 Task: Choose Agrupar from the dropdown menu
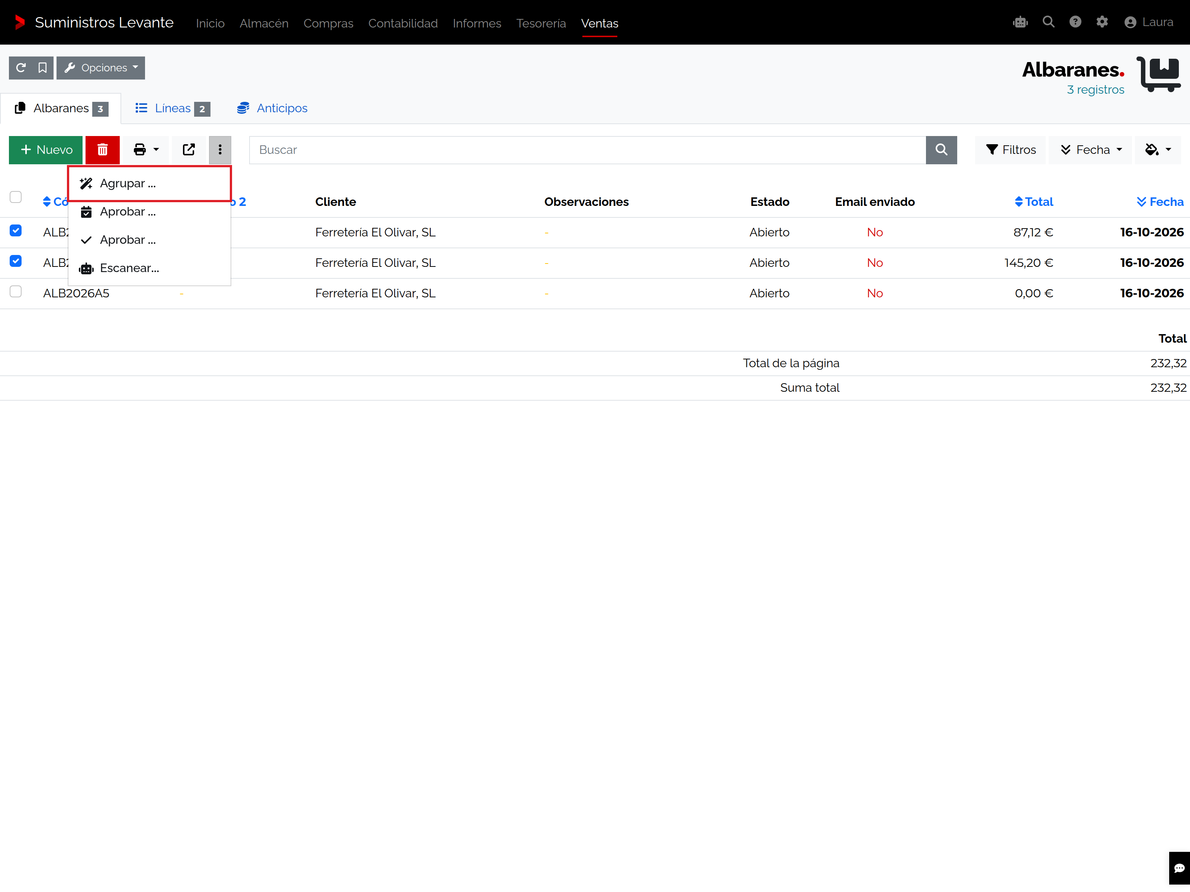coord(149,183)
